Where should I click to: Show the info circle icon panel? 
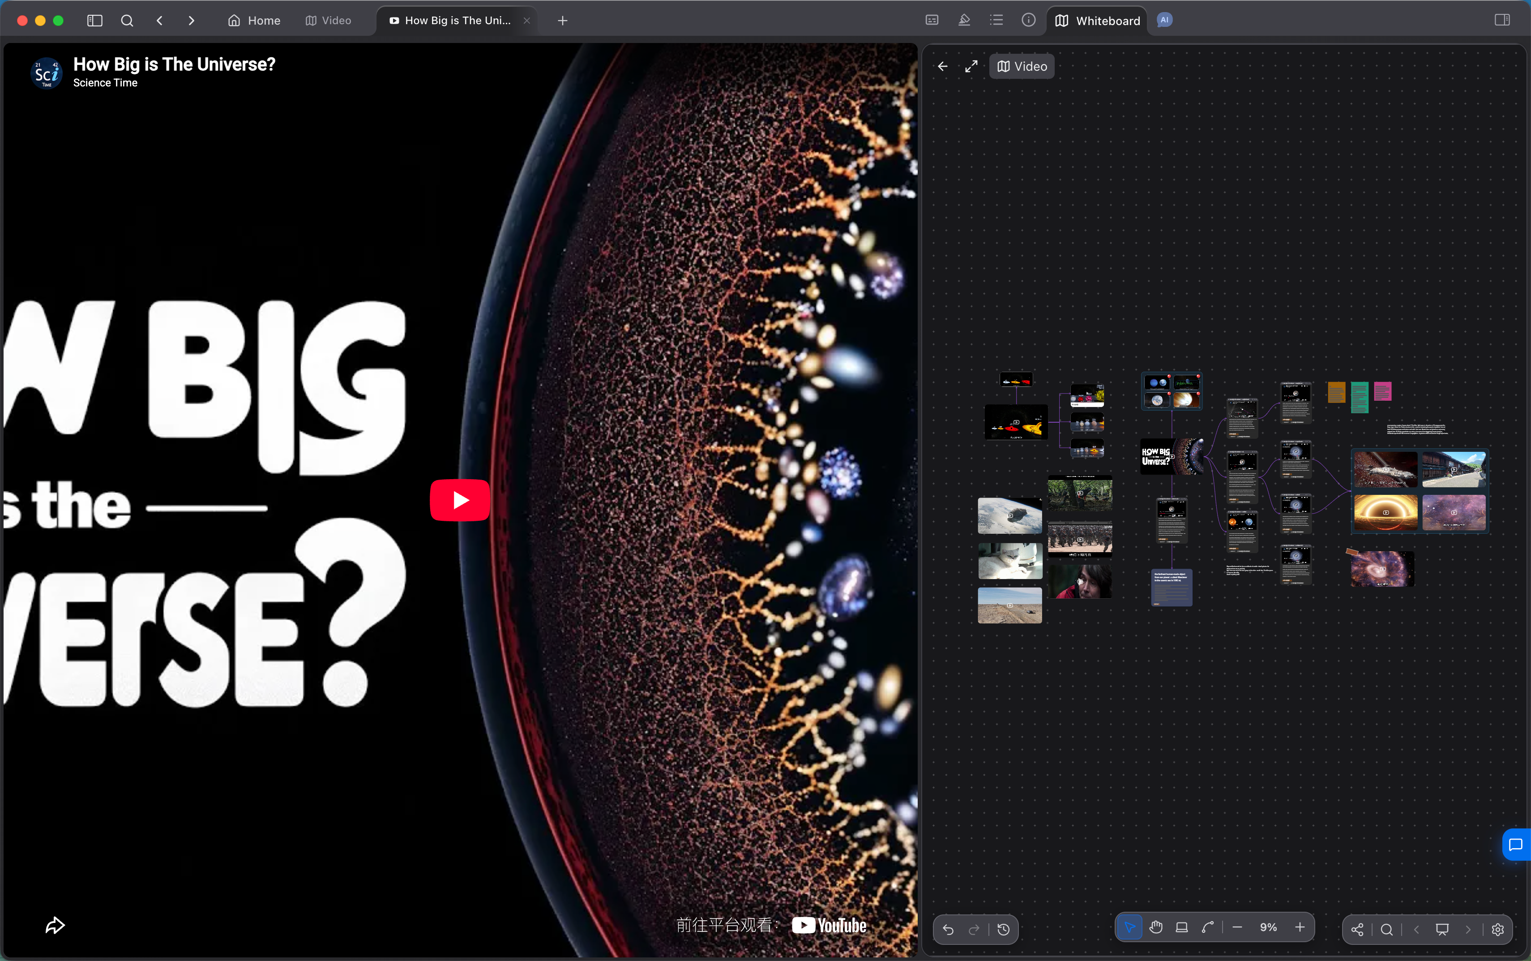coord(1029,20)
